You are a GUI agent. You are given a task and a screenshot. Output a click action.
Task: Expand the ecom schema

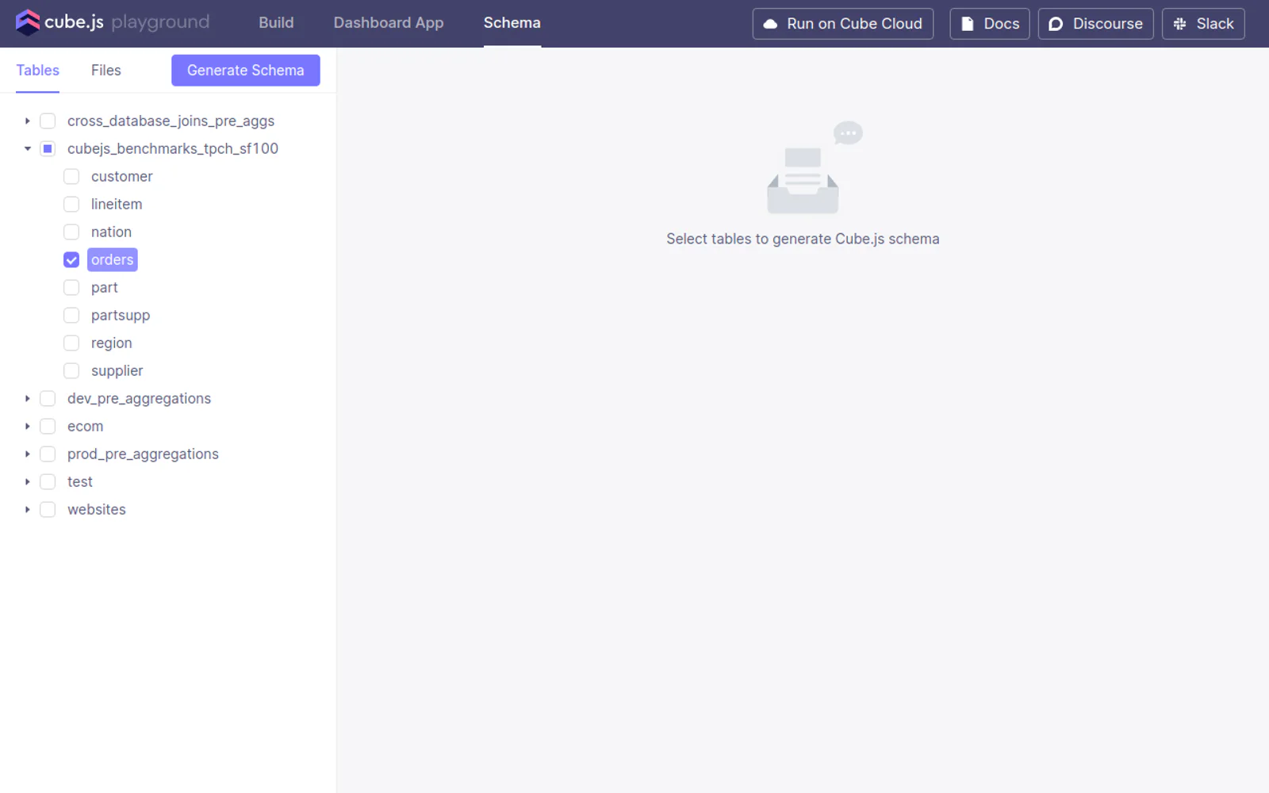click(27, 426)
